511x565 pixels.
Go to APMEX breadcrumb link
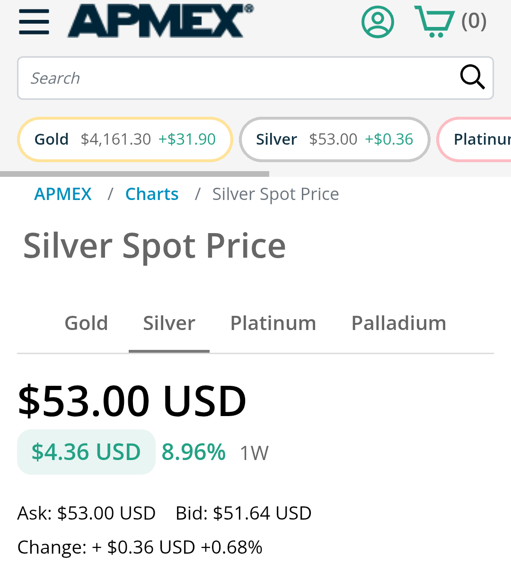[63, 194]
